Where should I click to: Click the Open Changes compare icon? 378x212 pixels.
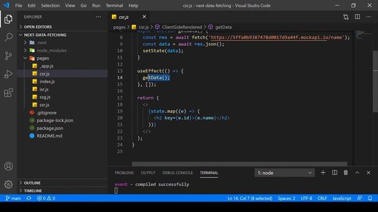[x=346, y=17]
